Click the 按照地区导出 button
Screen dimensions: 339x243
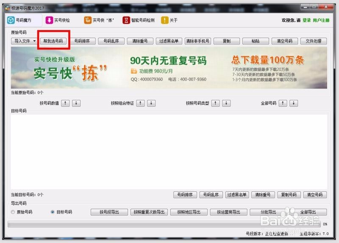pyautogui.click(x=189, y=212)
